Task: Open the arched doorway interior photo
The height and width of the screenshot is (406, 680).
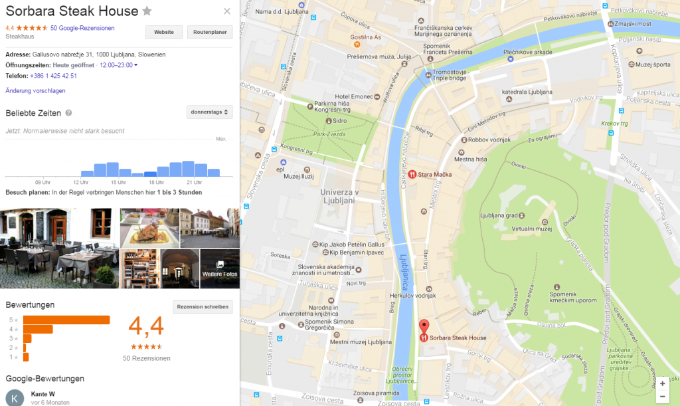Action: 180,269
